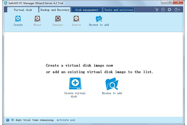Expand the help question mark dropdown

pyautogui.click(x=177, y=10)
